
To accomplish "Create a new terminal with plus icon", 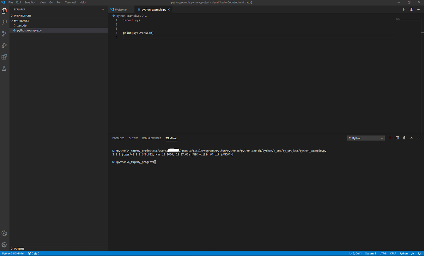I will click(x=390, y=138).
